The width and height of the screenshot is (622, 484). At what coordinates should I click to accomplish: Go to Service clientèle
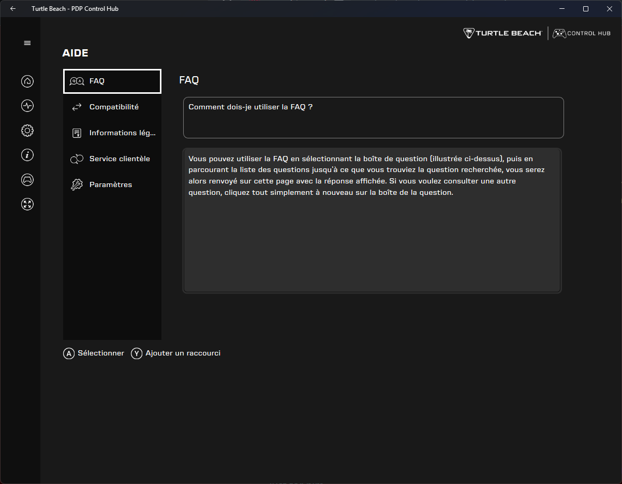[x=112, y=159]
